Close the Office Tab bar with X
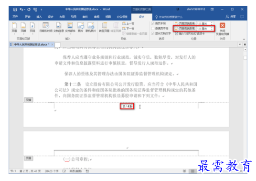This screenshot has width=256, height=181. (245, 44)
